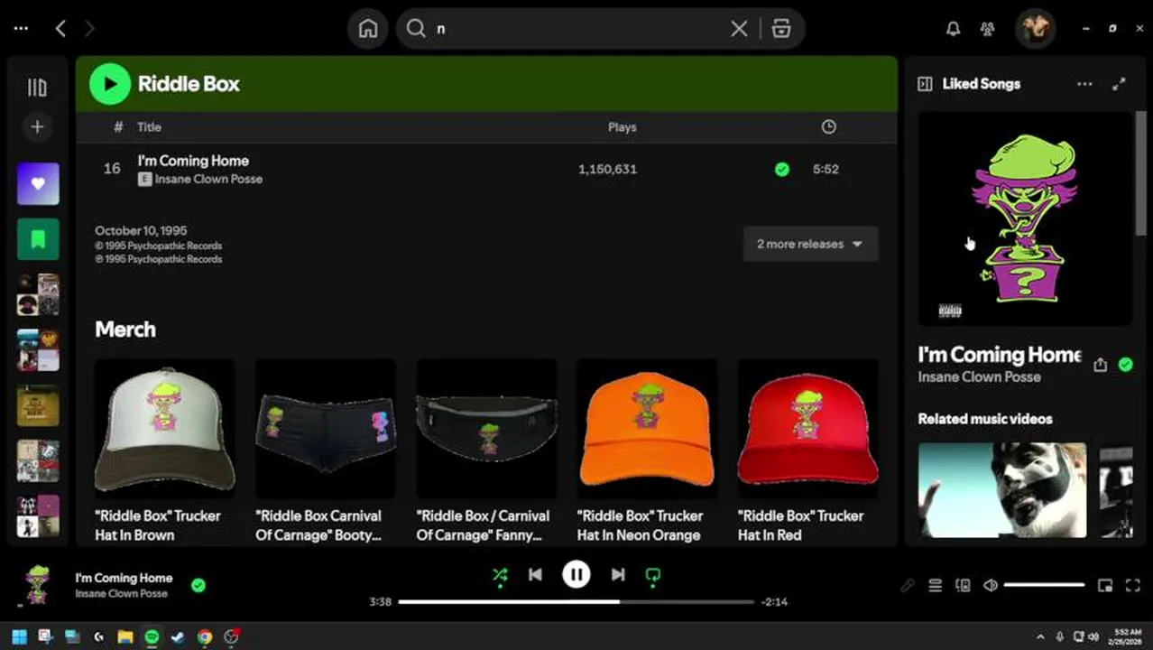Open Insane Clown Posse artist in track row
Image resolution: width=1153 pixels, height=650 pixels.
[208, 180]
